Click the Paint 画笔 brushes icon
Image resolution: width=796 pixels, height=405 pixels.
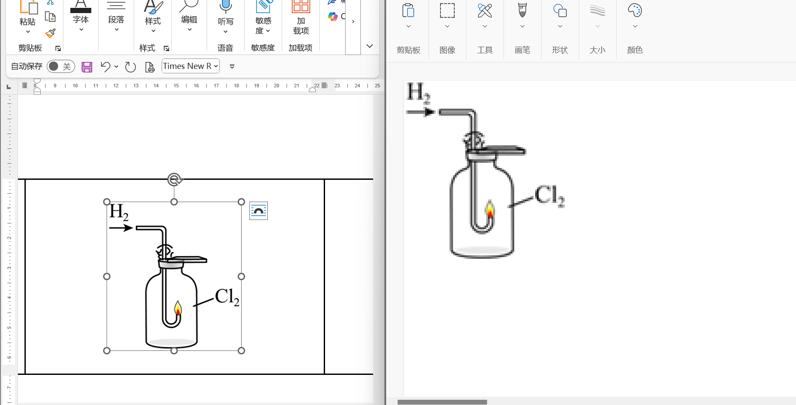pos(523,10)
